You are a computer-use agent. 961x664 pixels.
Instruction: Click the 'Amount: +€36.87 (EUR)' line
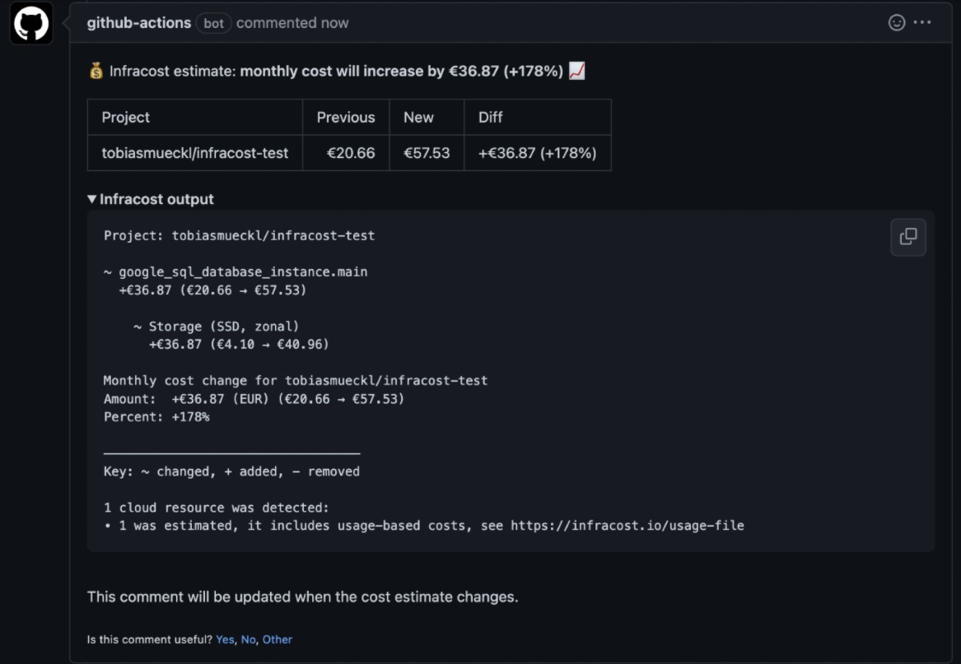[x=254, y=399]
